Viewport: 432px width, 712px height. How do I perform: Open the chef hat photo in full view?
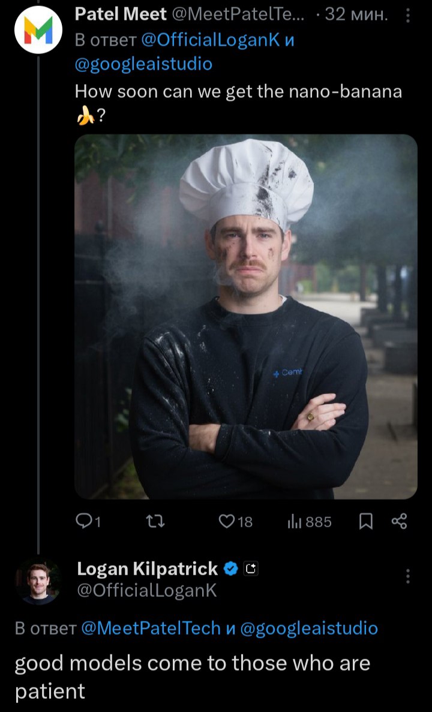[x=246, y=317]
